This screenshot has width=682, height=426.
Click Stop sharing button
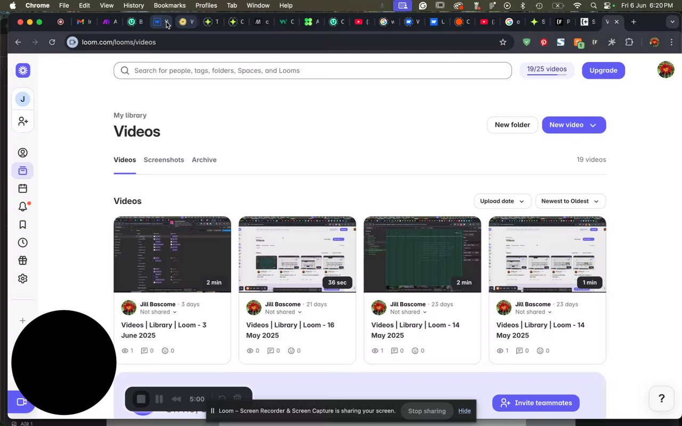[x=427, y=411]
